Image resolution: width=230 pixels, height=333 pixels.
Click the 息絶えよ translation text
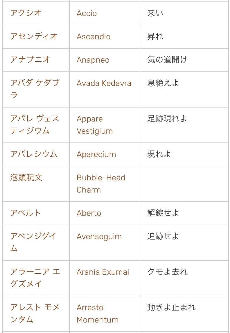163,83
